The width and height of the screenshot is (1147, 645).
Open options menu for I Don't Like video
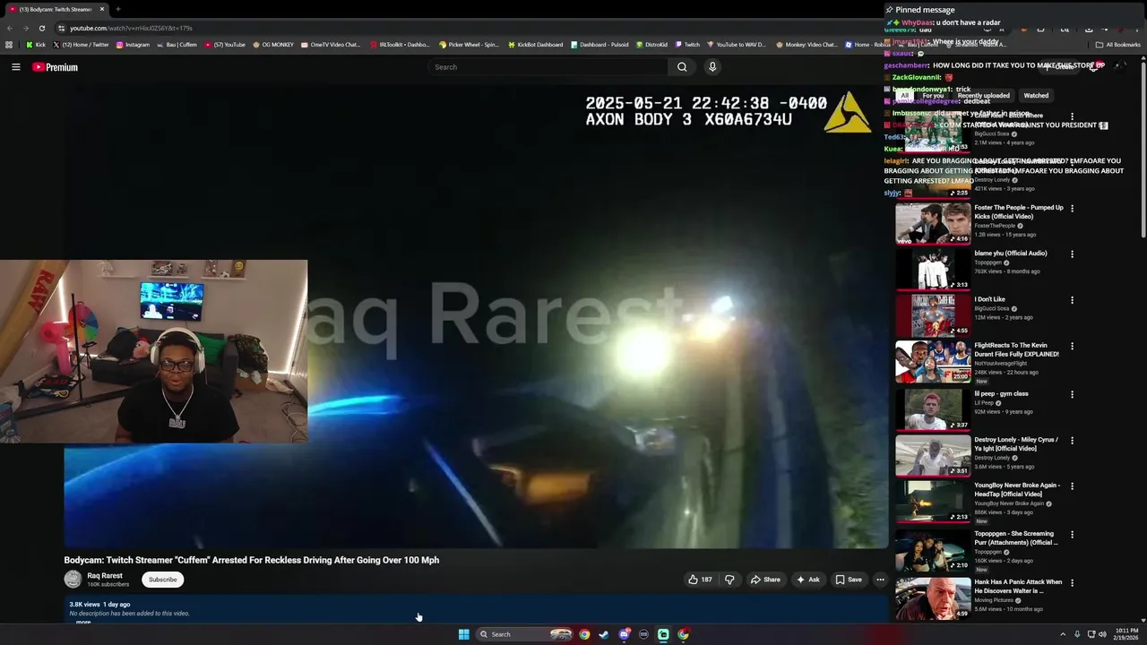[x=1072, y=300]
